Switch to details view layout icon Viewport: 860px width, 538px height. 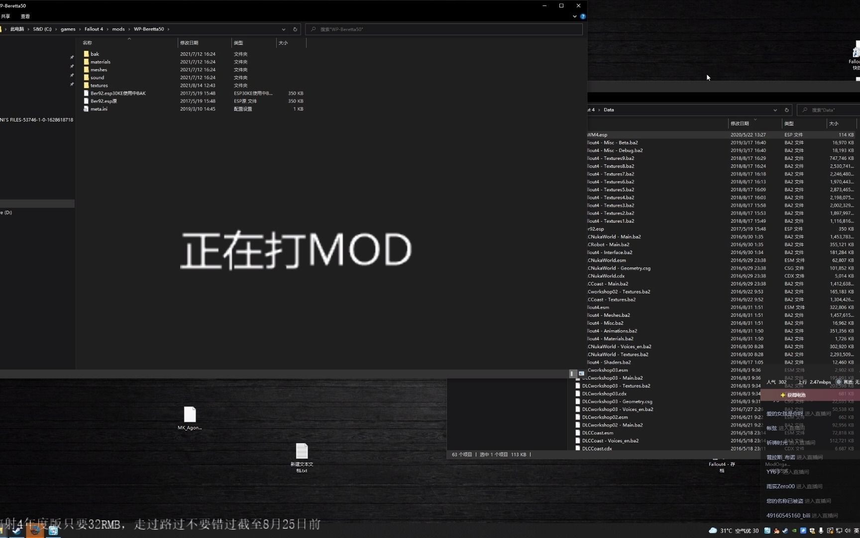(x=572, y=374)
